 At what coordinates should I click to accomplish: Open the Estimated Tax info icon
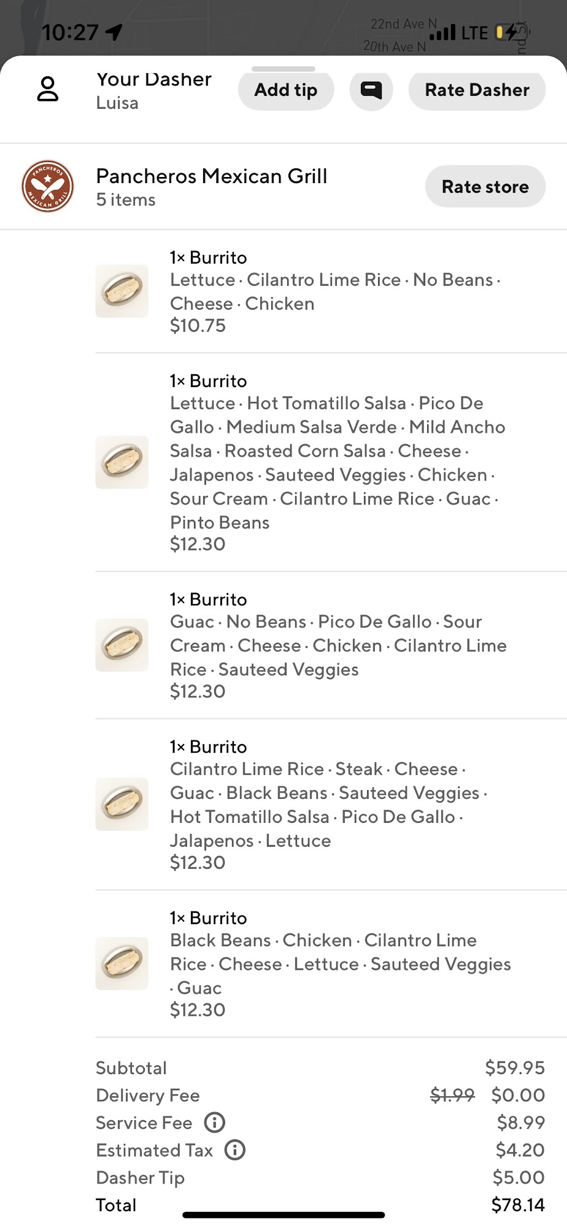[235, 1150]
